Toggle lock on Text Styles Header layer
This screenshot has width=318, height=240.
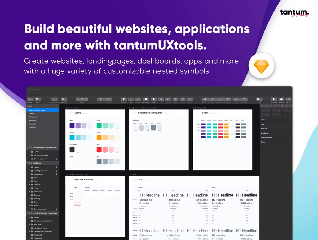(56, 167)
